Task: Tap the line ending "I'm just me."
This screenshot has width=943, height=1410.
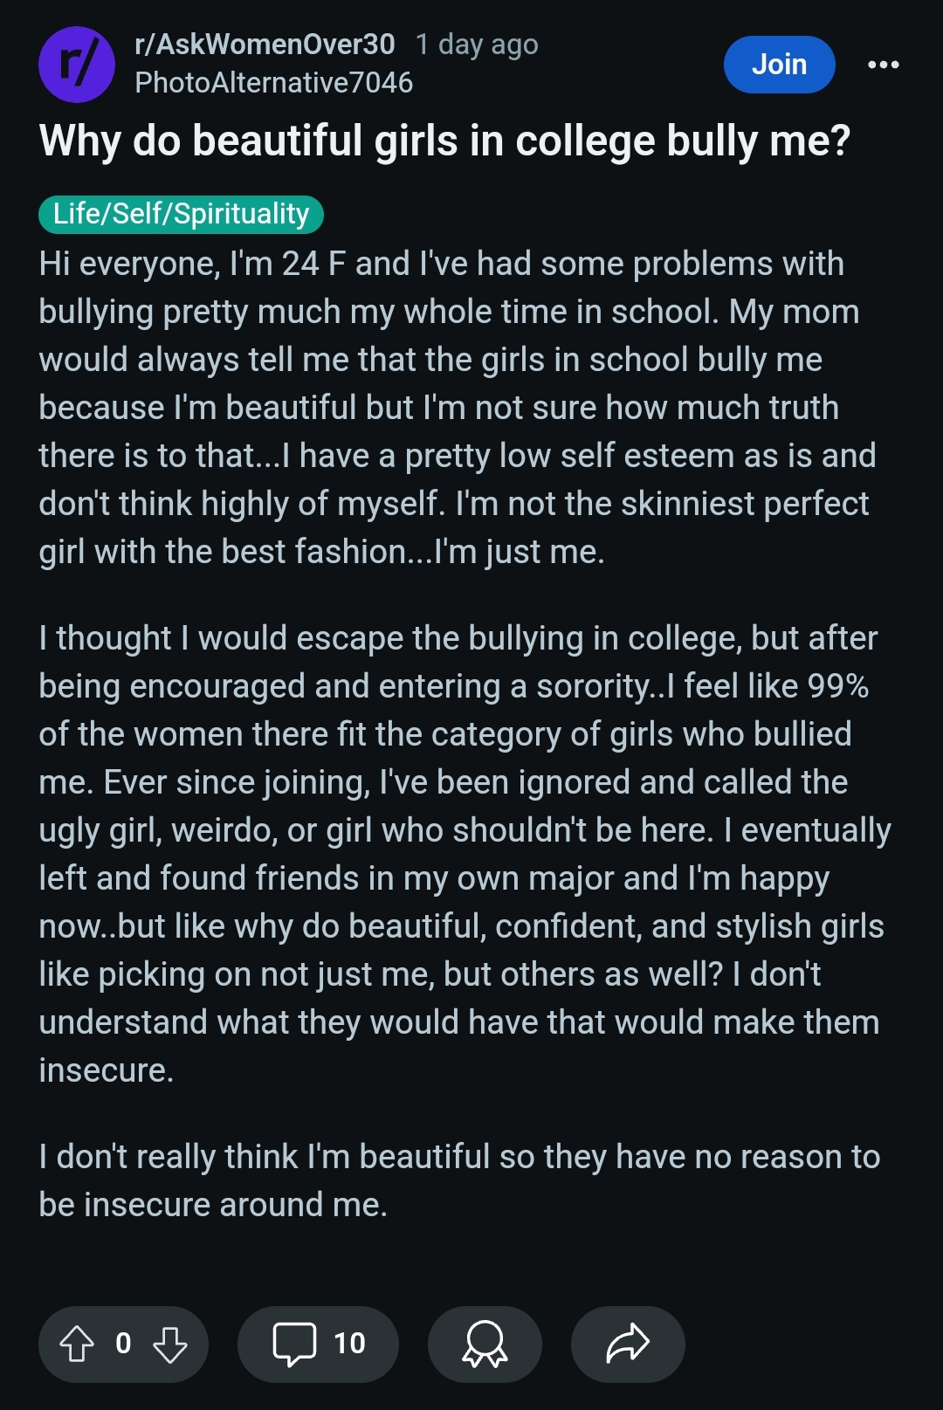Action: click(x=321, y=552)
